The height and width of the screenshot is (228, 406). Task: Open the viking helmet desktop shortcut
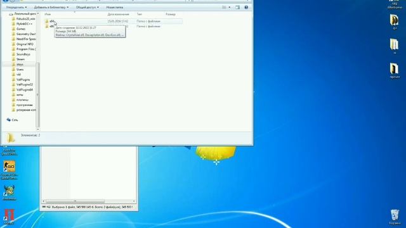click(x=9, y=193)
